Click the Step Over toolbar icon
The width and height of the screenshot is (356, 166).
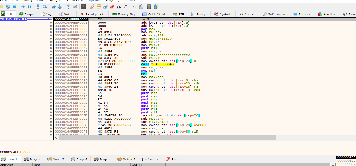pyautogui.click(x=45, y=6)
